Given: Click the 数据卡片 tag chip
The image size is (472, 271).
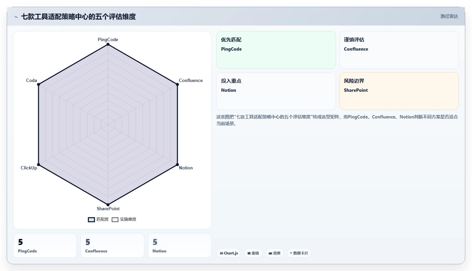Looking at the screenshot, I should point(299,253).
